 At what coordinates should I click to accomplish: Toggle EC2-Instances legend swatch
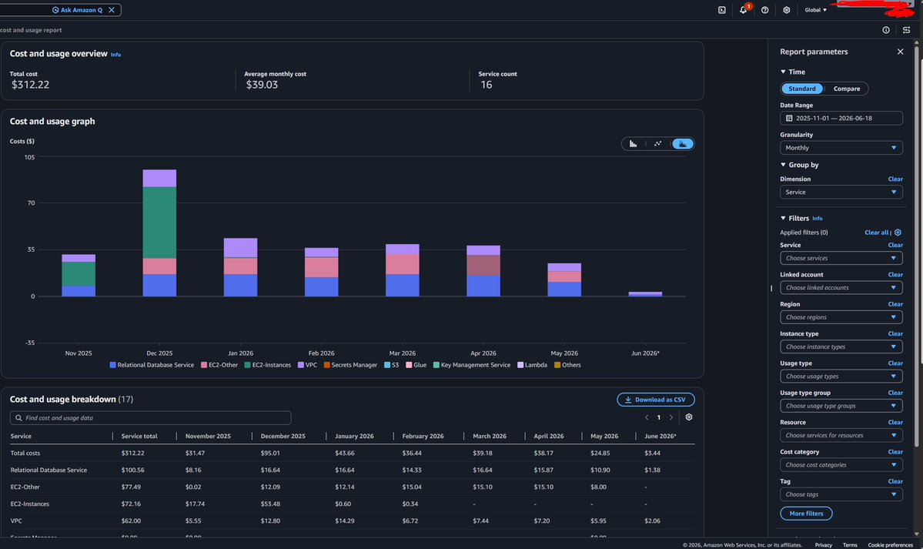[x=247, y=365]
